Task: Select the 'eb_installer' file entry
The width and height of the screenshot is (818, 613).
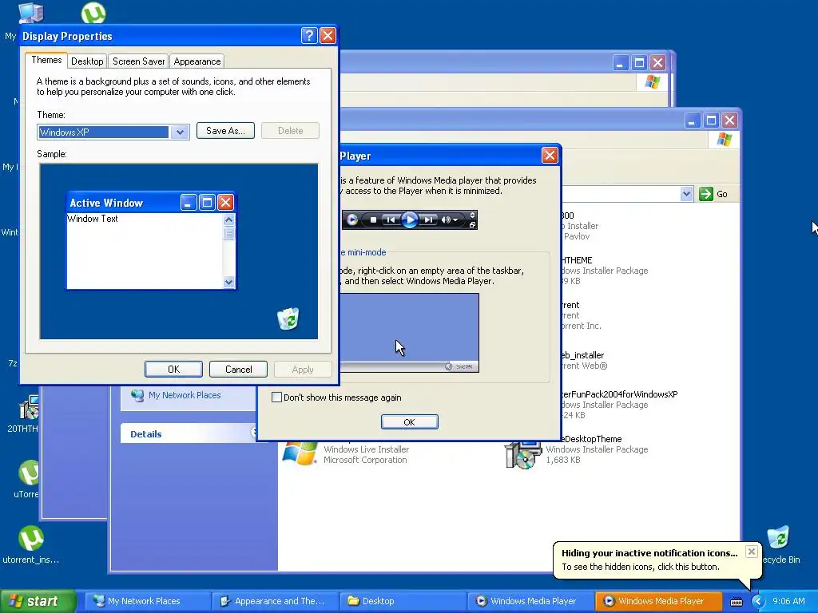Action: pos(582,355)
